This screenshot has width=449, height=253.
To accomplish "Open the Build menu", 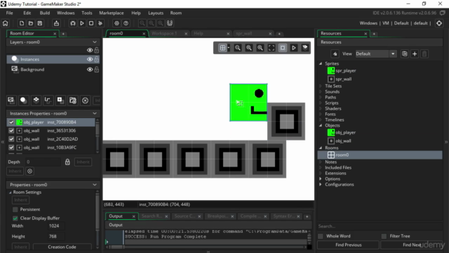I will pos(45,13).
